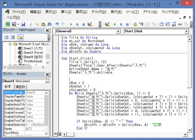Screen dimensions: 195x140
Task: Open the debug toolbar options arrow at right end
Action: [x=191, y=25]
